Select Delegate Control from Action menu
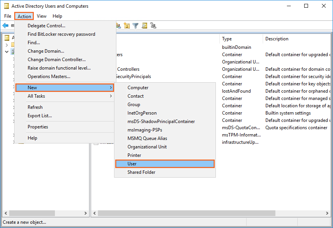This screenshot has height=228, width=333. [x=46, y=26]
